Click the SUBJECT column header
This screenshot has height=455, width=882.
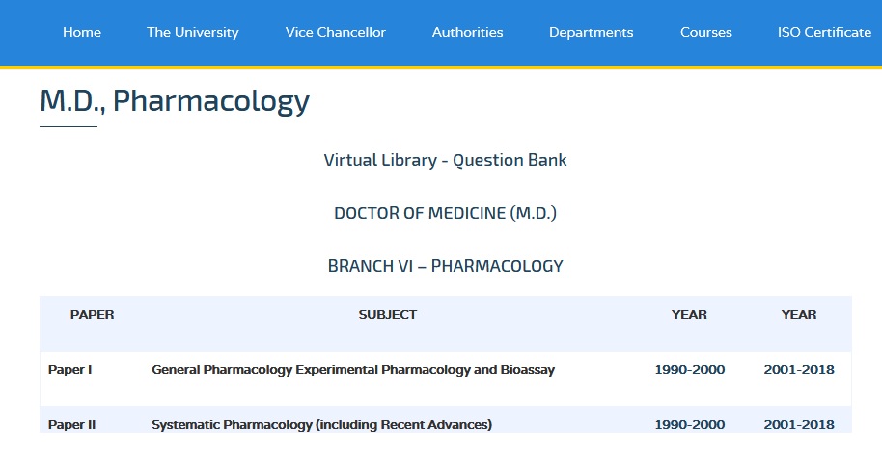[388, 314]
